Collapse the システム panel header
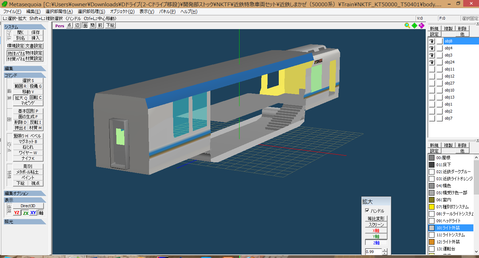Image resolution: width=479 pixels, height=258 pixels. tap(25, 27)
